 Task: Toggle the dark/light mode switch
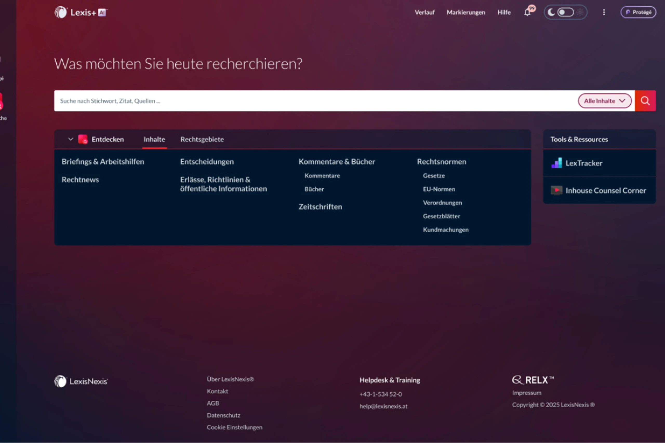(565, 12)
